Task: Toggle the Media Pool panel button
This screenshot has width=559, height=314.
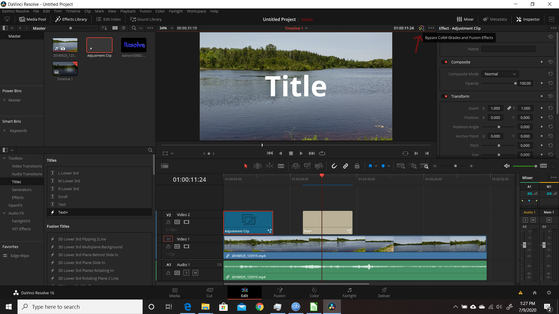Action: point(33,19)
